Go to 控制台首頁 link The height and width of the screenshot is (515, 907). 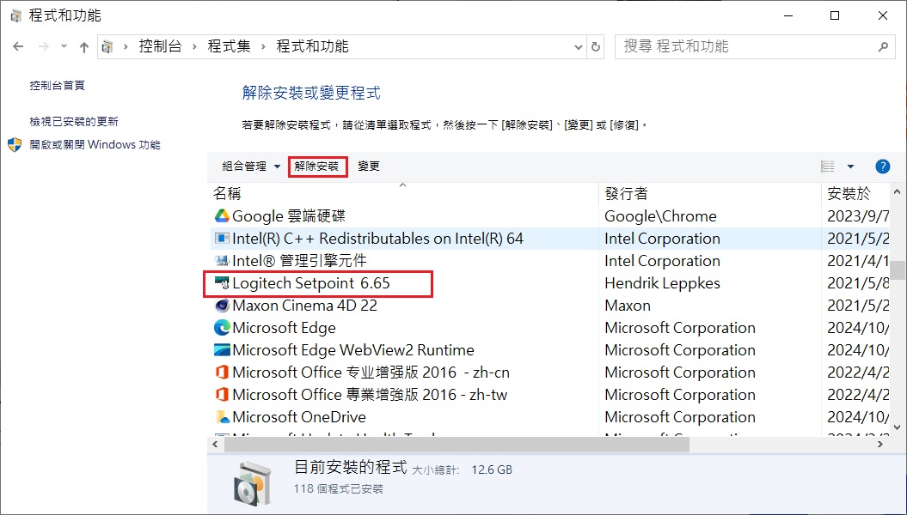coord(58,86)
